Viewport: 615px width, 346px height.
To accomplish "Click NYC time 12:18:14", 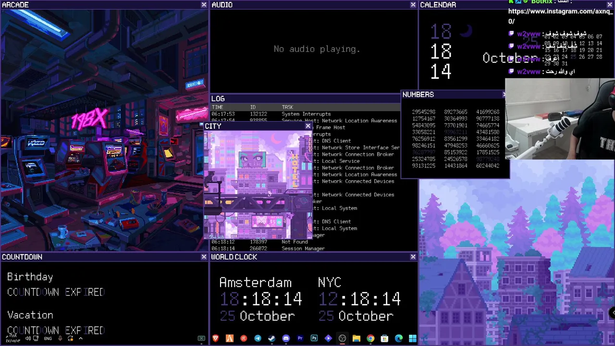I will coord(359,299).
